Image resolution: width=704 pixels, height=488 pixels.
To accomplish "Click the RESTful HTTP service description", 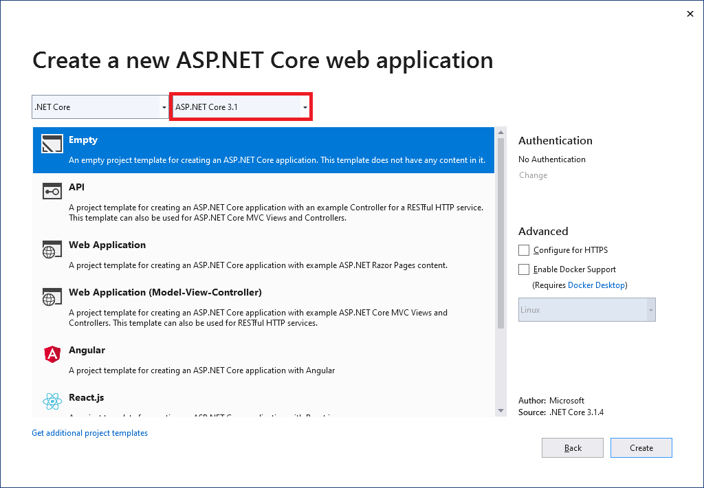I will [276, 213].
